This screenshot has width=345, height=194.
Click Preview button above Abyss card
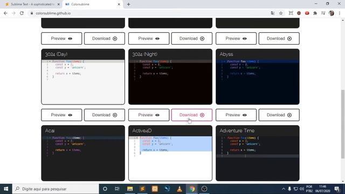tap(236, 38)
